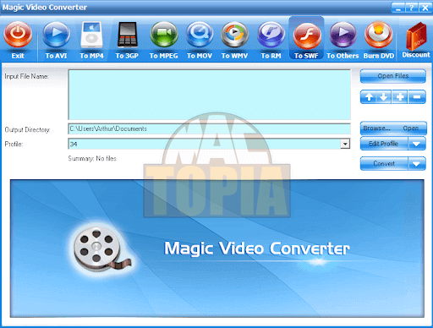Select the To AVI conversion icon

[x=56, y=35]
